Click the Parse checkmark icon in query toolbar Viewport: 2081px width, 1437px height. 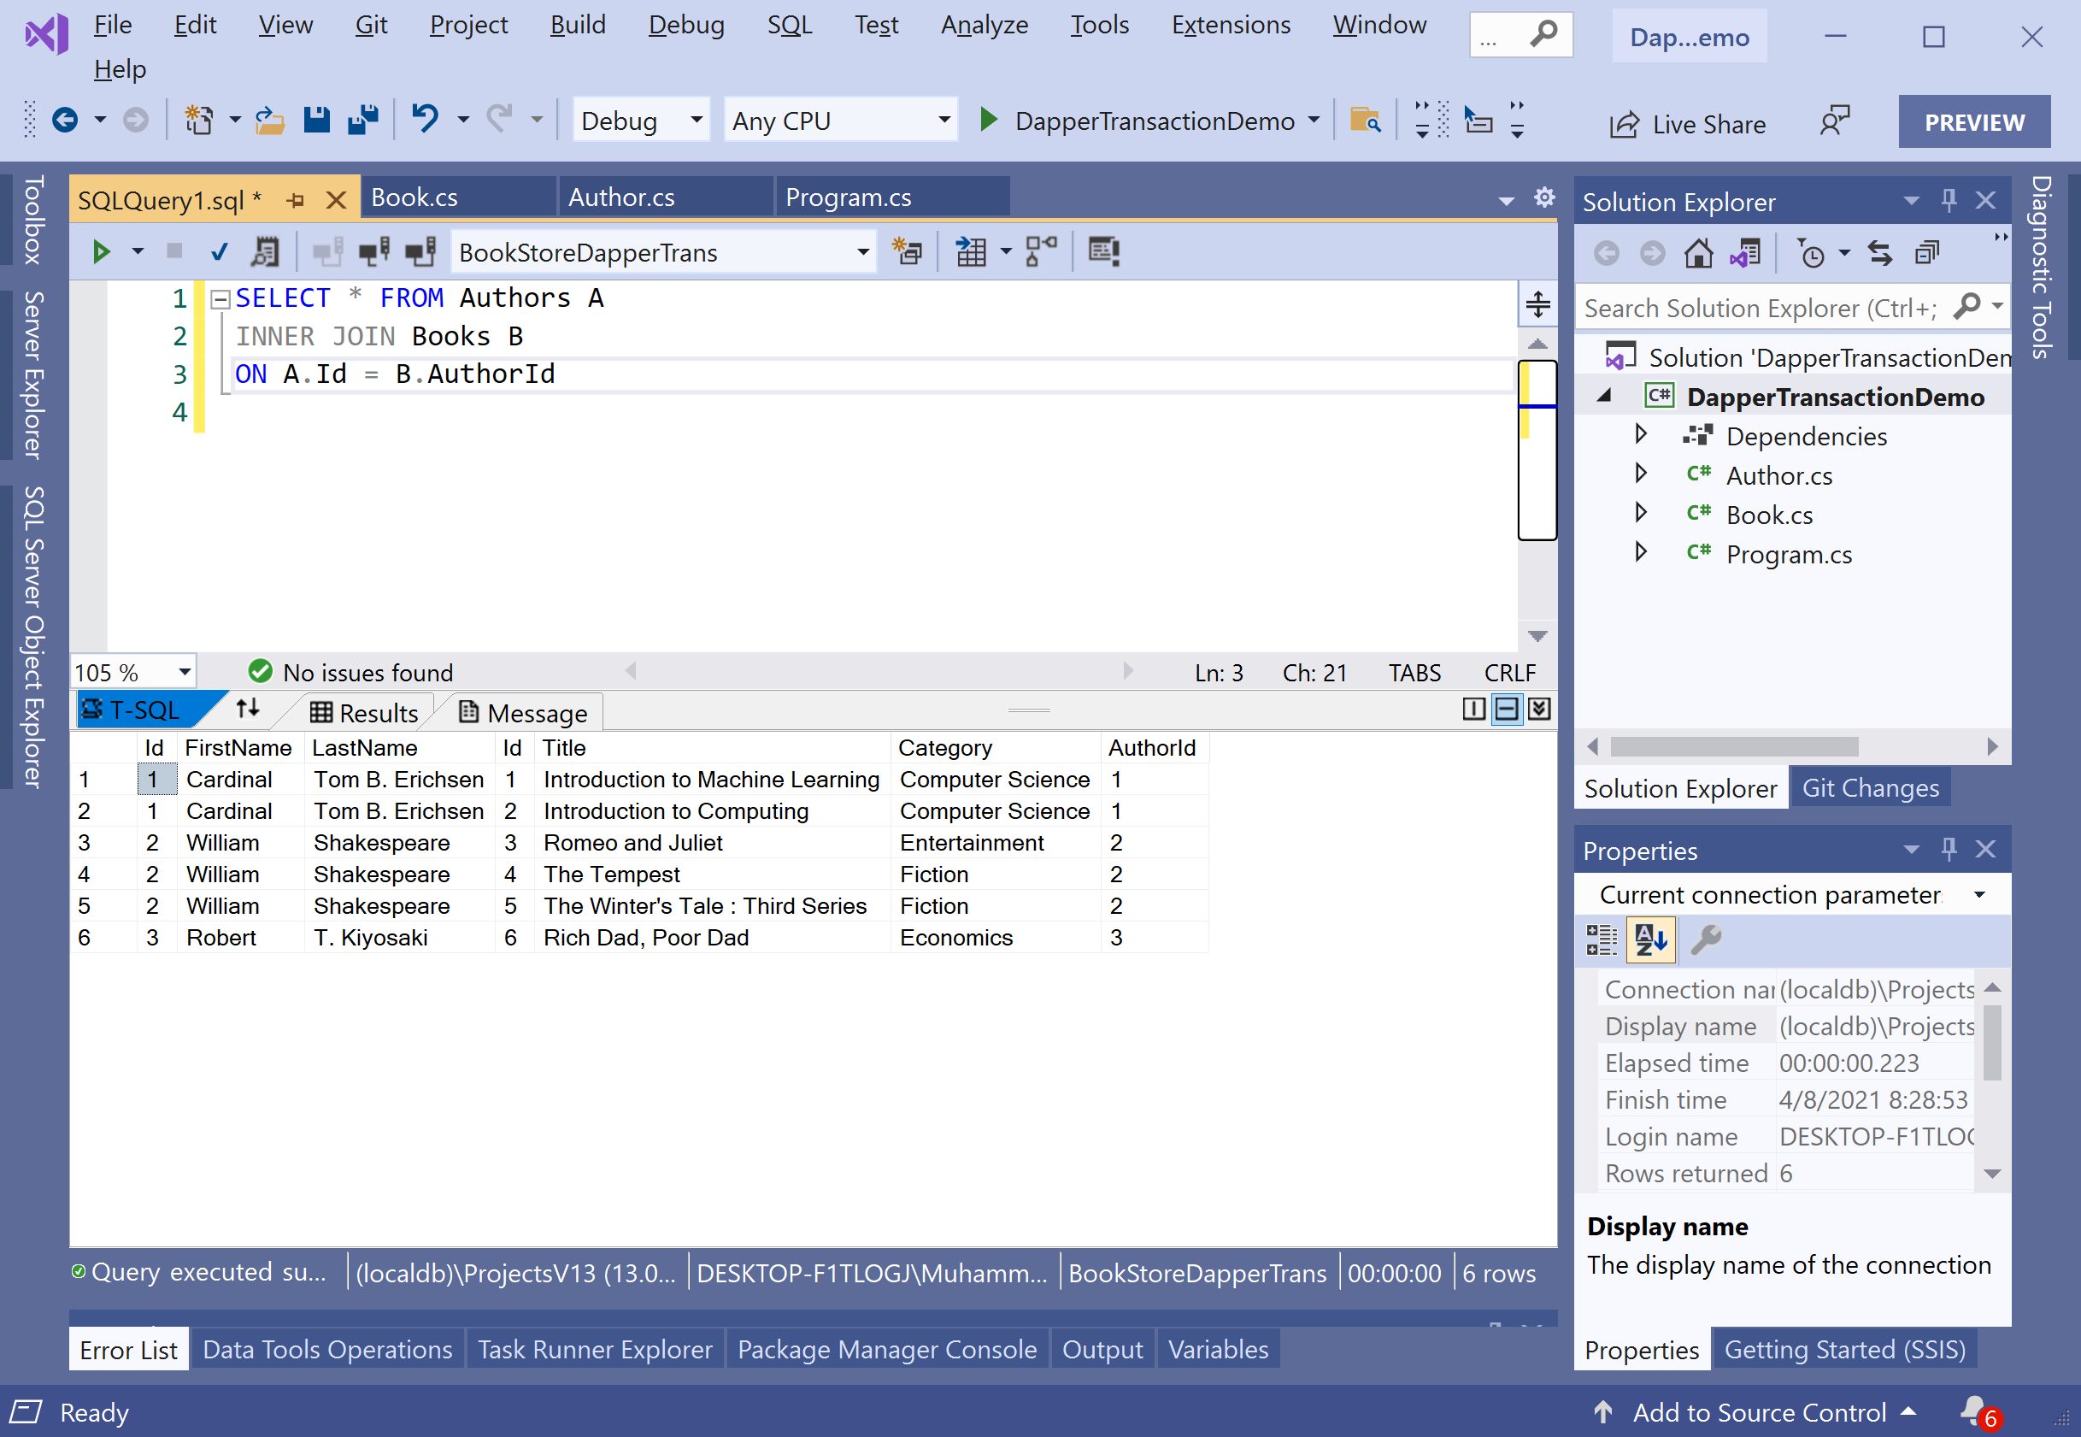click(x=219, y=252)
